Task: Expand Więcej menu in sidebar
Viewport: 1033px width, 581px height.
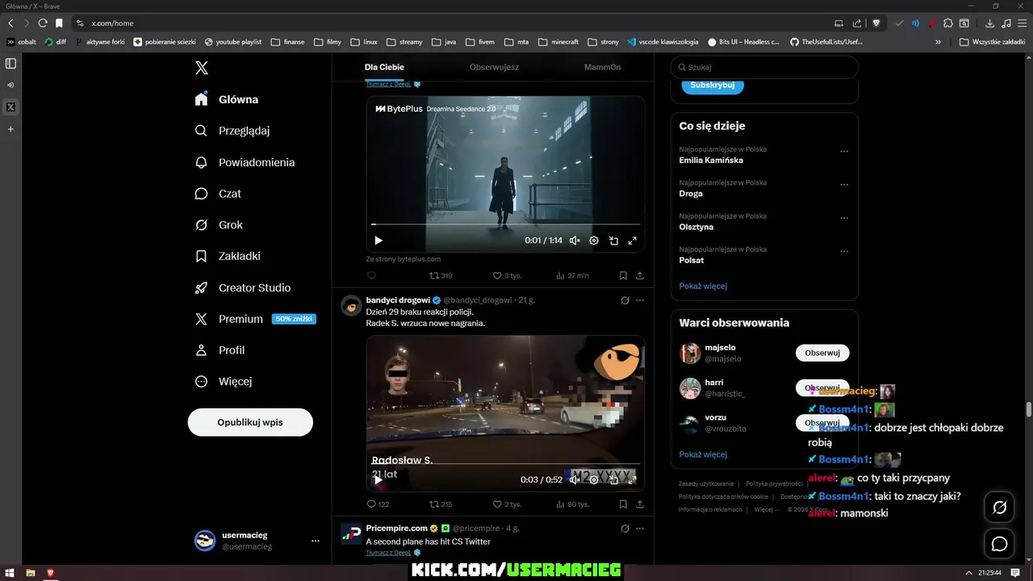Action: (224, 382)
